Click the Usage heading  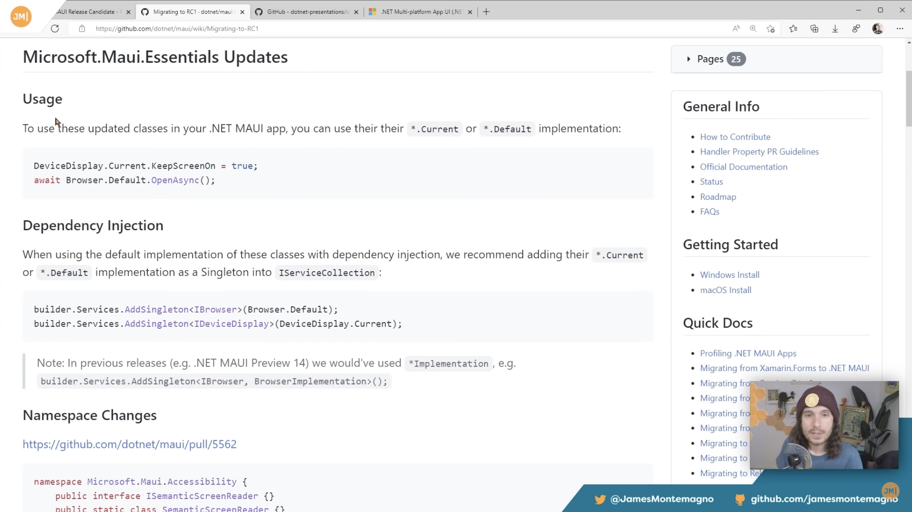click(42, 99)
